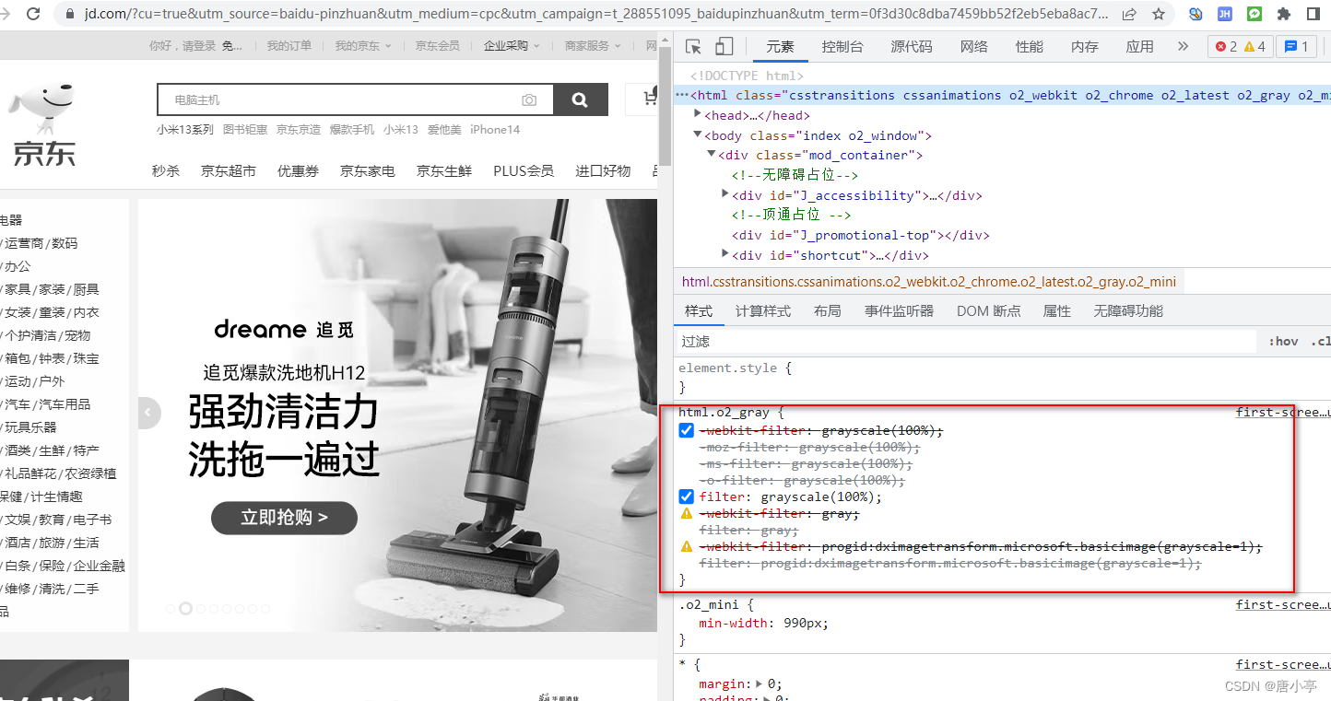The image size is (1331, 701).
Task: Open first-screen source link for html.o2_gray rule
Action: [x=1283, y=413]
